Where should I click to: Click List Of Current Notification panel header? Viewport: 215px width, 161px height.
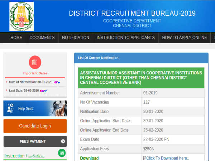click(141, 58)
